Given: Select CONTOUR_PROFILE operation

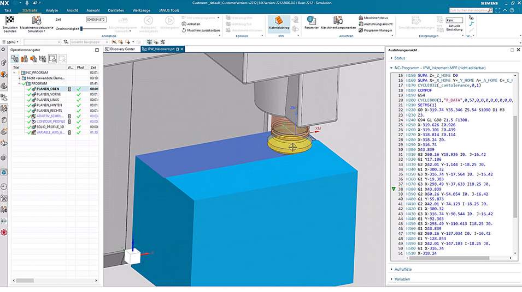Looking at the screenshot, I should 51,121.
